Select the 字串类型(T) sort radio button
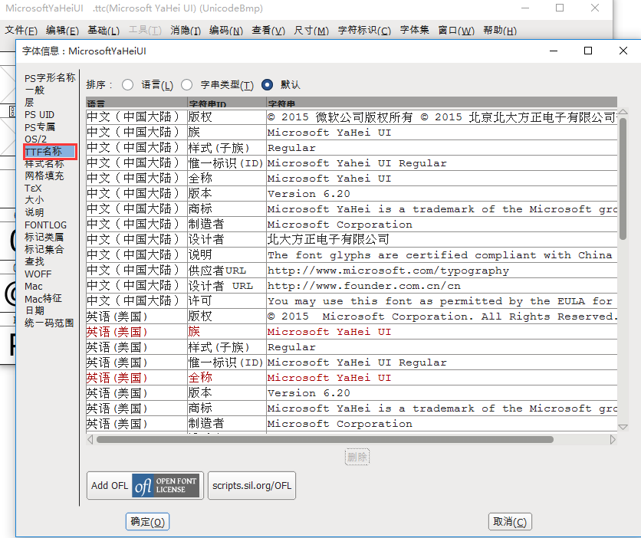 (187, 84)
